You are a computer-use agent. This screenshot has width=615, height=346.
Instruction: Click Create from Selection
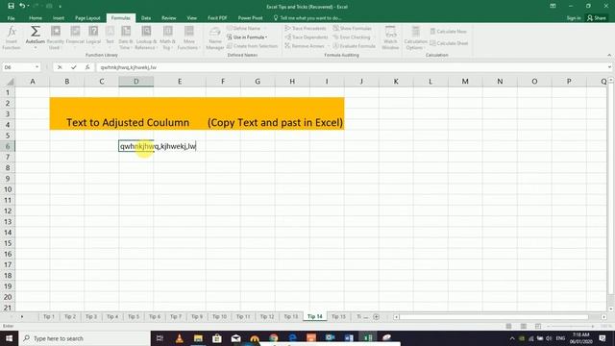pos(252,46)
